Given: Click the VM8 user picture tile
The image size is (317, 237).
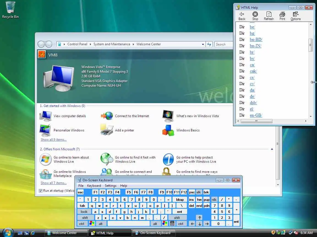Looking at the screenshot, I should point(42,54).
